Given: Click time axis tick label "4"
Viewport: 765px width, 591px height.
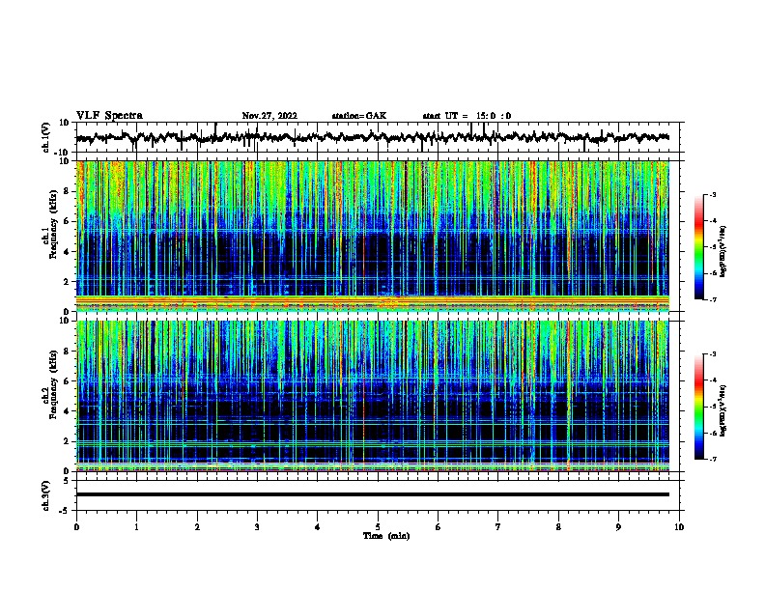Looking at the screenshot, I should click(318, 527).
